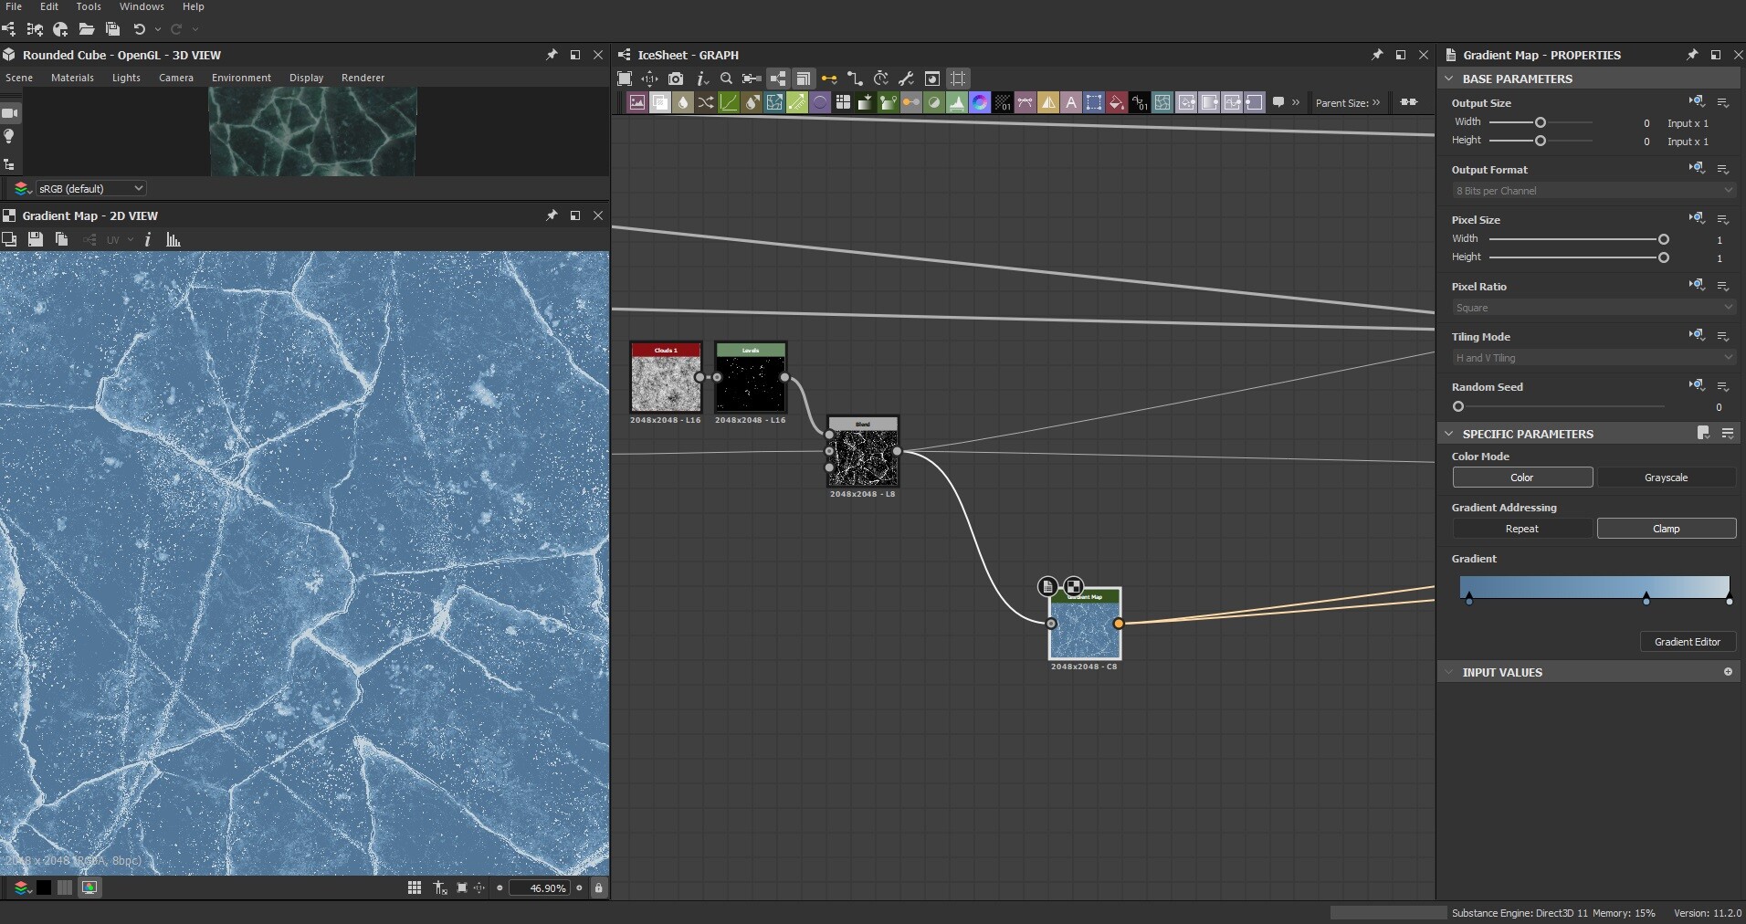Set Gradient Addressing to Repeat
Screen dimensions: 1746x924
point(1521,529)
